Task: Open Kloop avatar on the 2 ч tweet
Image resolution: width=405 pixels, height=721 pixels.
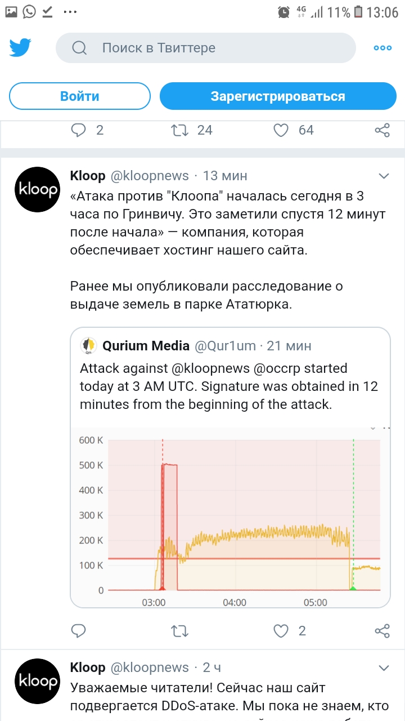Action: (37, 681)
